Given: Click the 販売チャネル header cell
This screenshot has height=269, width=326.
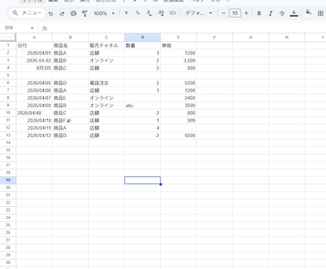Looking at the screenshot, I should [106, 45].
